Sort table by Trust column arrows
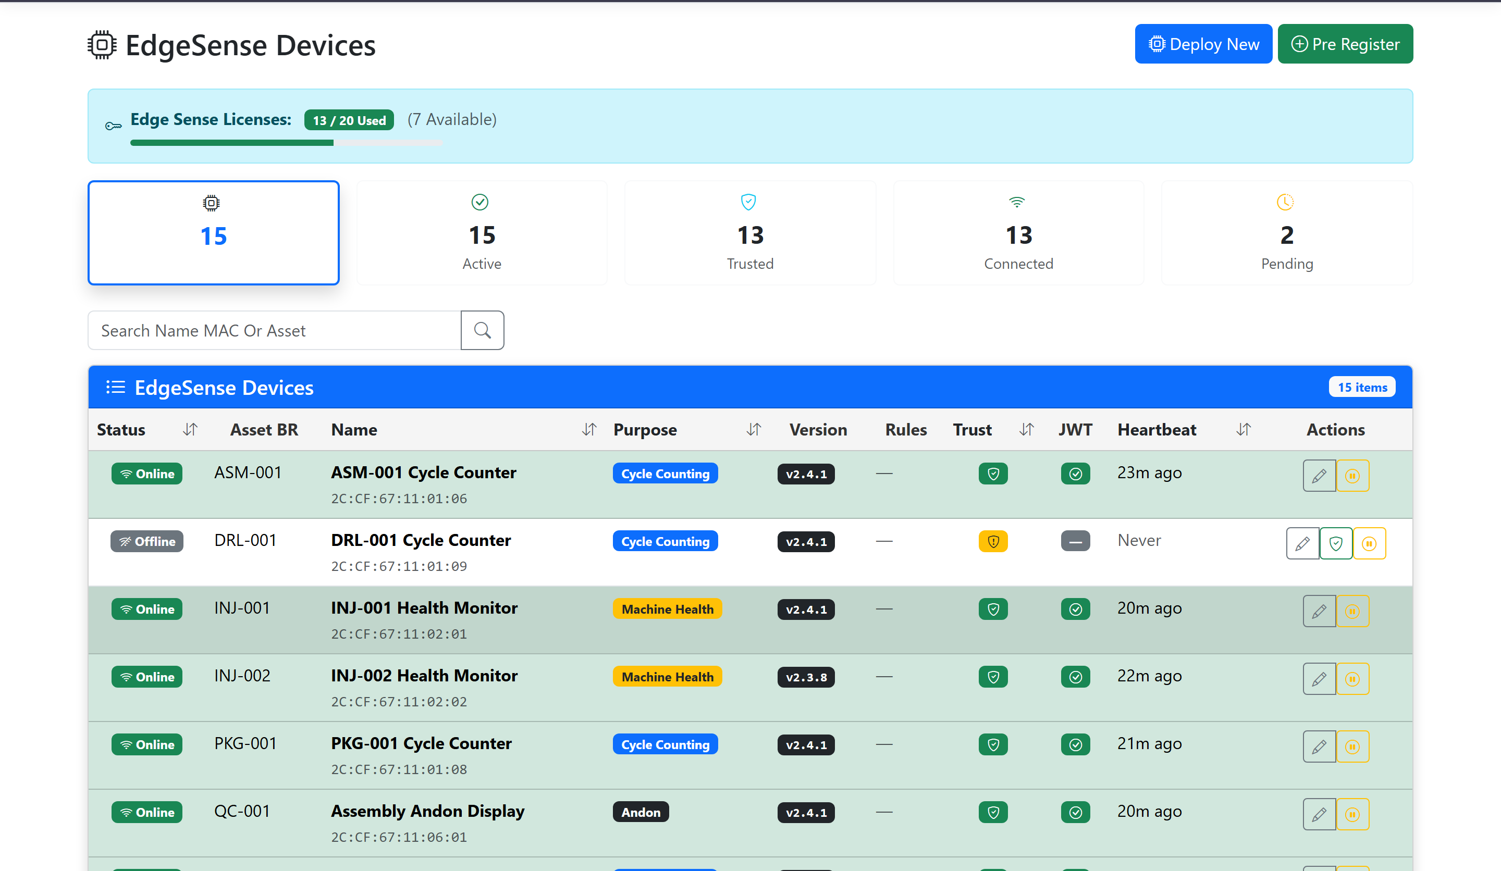Image resolution: width=1501 pixels, height=871 pixels. [x=1026, y=429]
